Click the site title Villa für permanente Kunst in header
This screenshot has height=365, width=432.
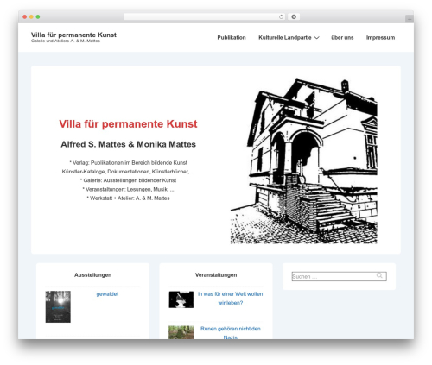73,35
